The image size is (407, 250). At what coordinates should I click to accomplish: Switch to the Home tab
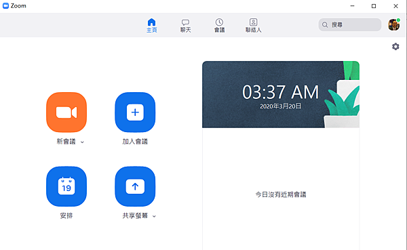point(151,26)
